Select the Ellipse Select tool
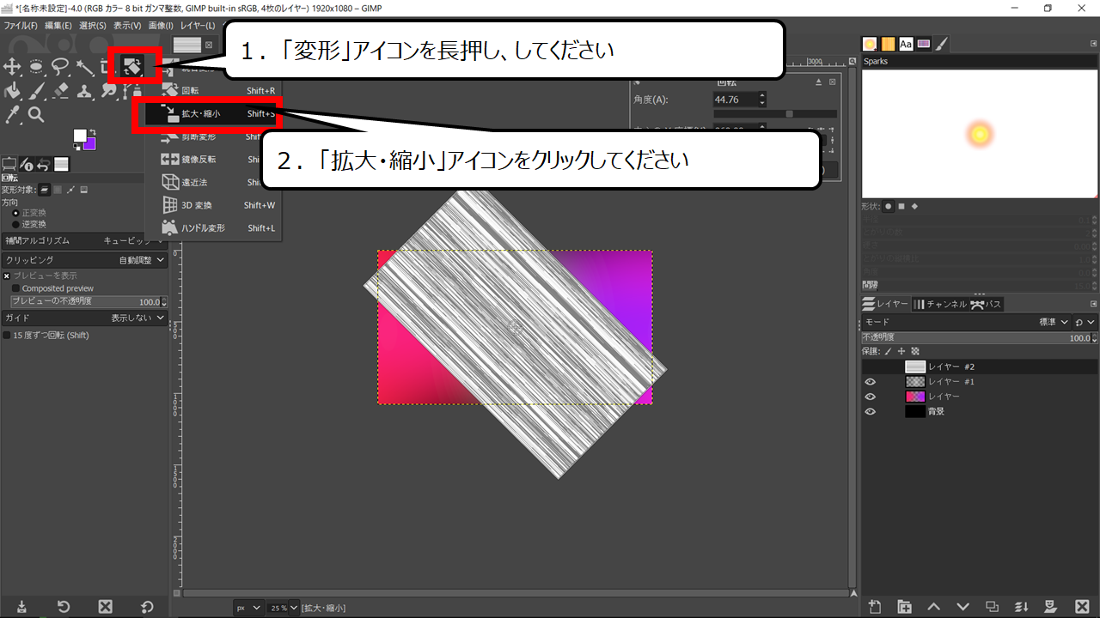 click(36, 66)
